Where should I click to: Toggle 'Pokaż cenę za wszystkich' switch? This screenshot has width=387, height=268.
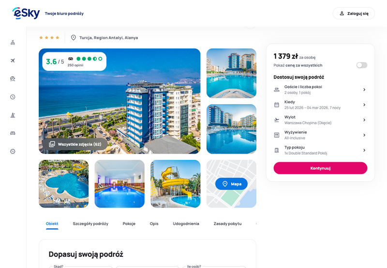coord(361,65)
